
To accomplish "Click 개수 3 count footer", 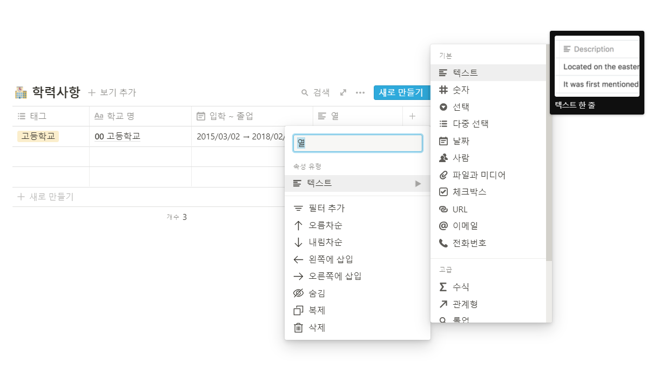I will [177, 217].
